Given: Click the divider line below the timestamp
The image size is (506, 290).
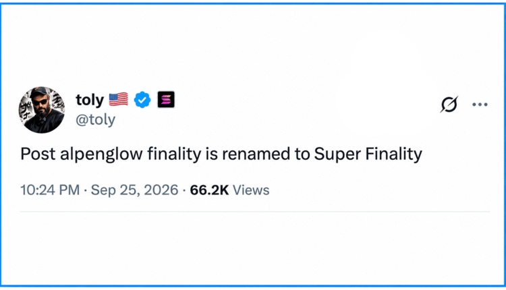Looking at the screenshot, I should click(255, 212).
